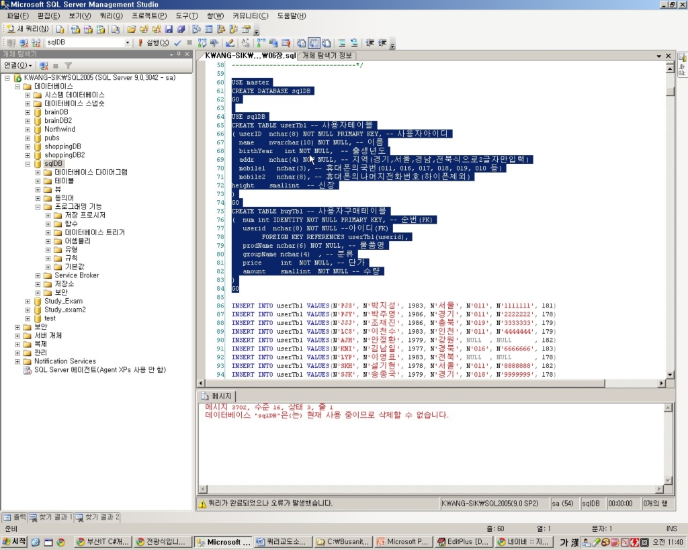The height and width of the screenshot is (550, 688).
Task: Switch to C:\Busanit folder in taskbar
Action: pyautogui.click(x=344, y=542)
